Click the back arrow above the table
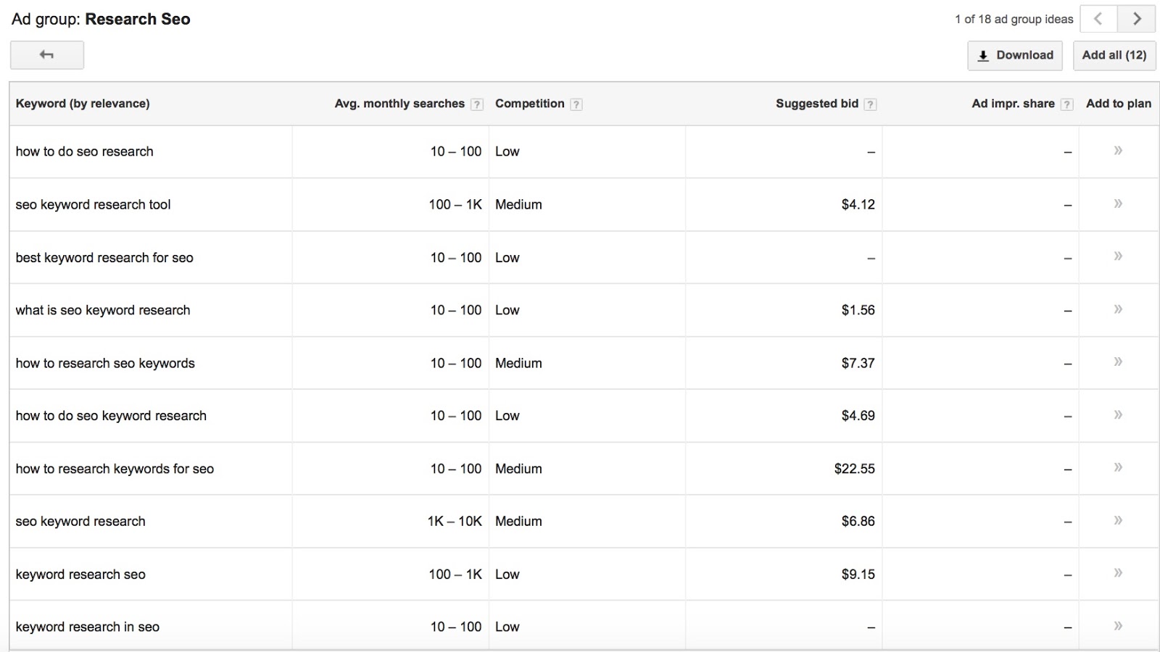 (x=46, y=55)
